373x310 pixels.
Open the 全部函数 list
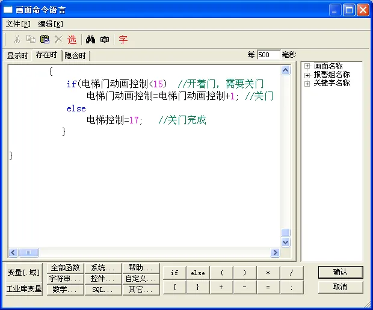pos(65,268)
